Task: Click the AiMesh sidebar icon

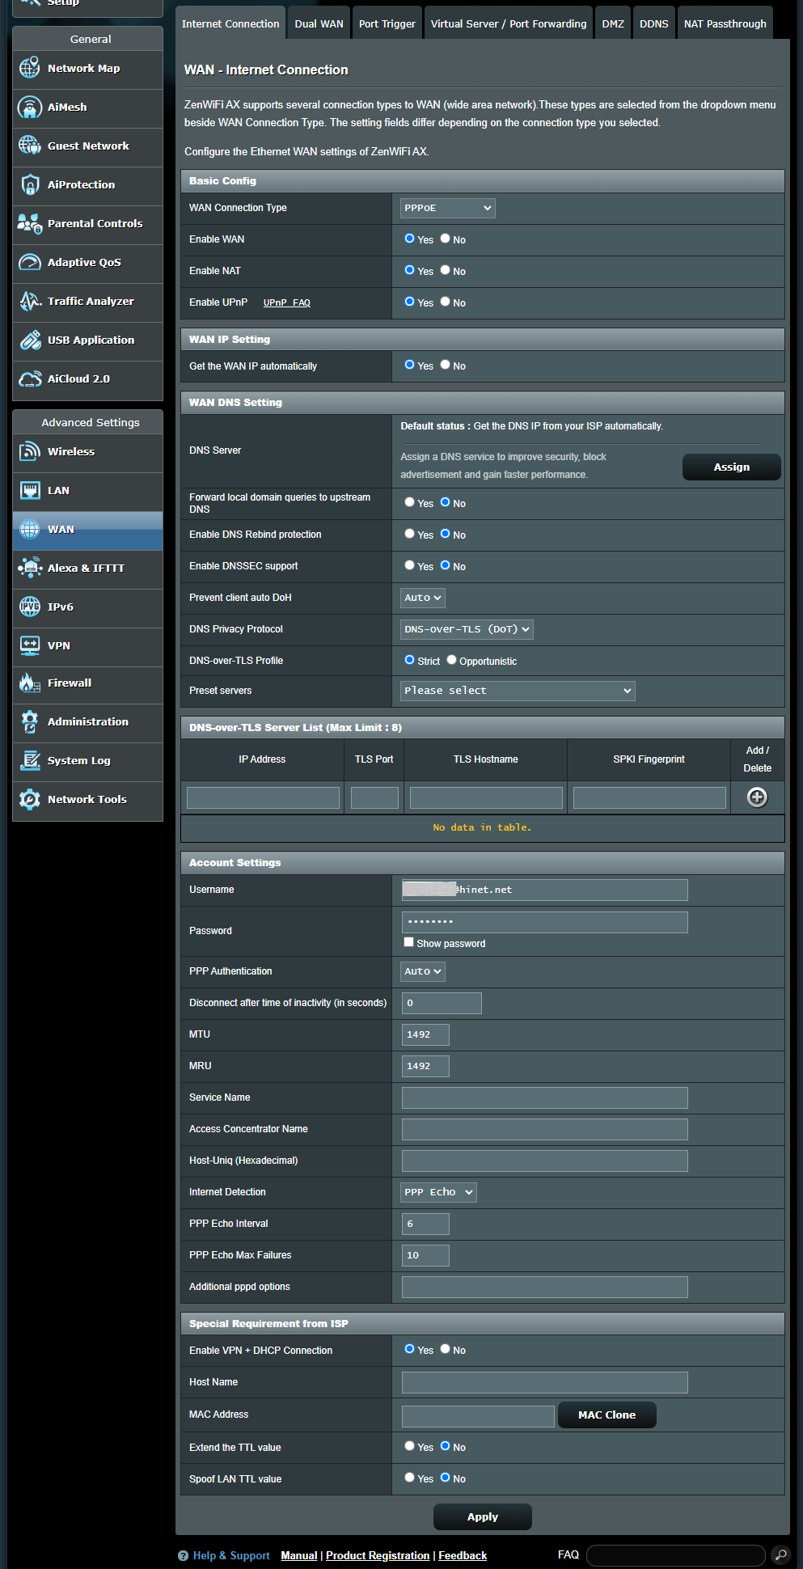Action: click(x=30, y=107)
